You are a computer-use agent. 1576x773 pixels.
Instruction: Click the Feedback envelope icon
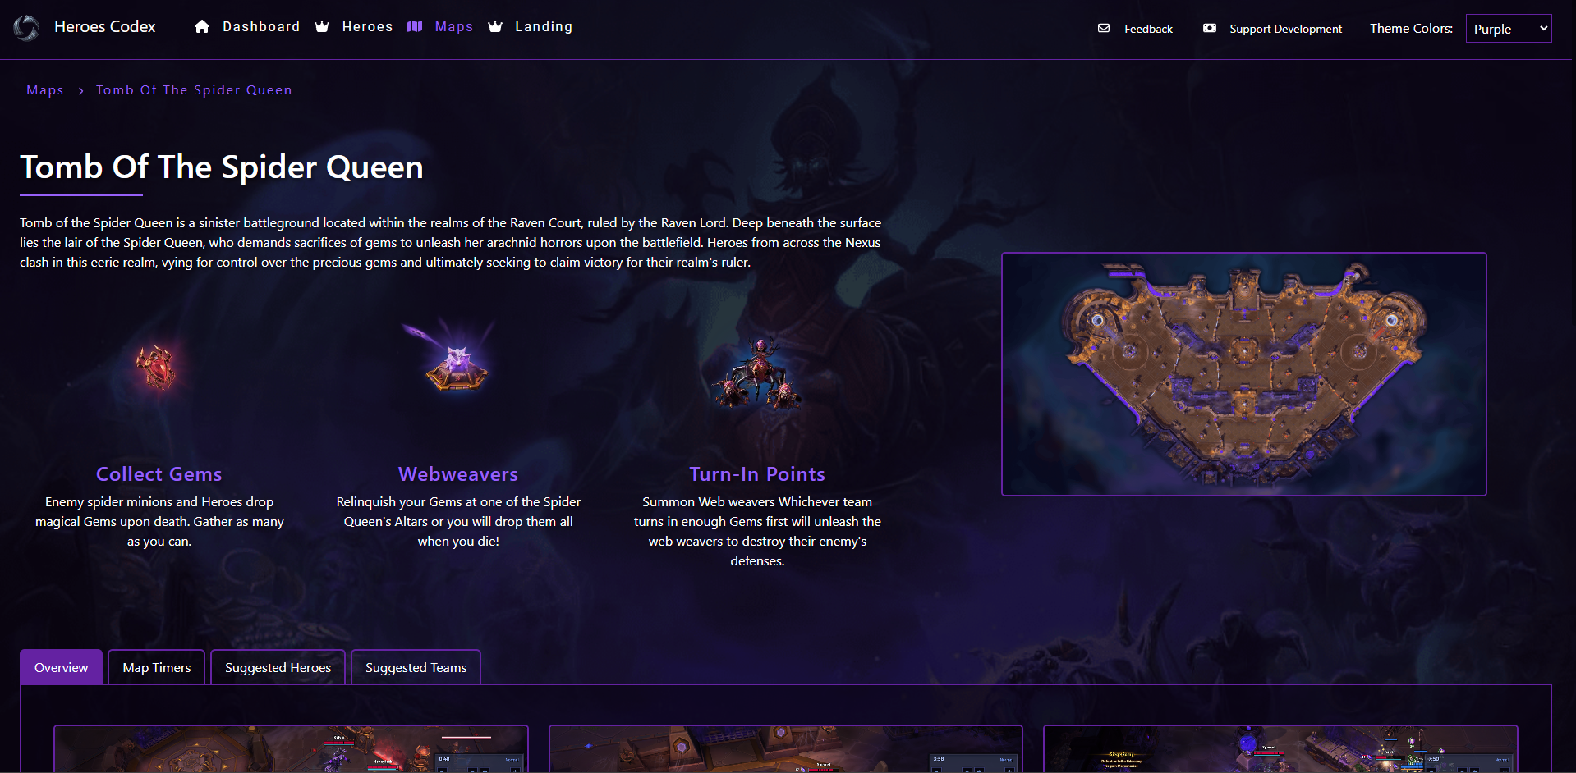tap(1104, 29)
